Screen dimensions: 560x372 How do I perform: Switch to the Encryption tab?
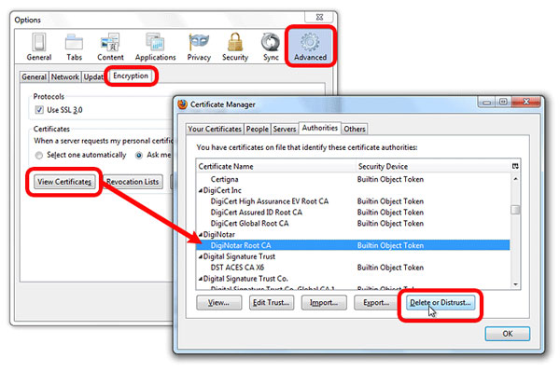click(x=131, y=76)
